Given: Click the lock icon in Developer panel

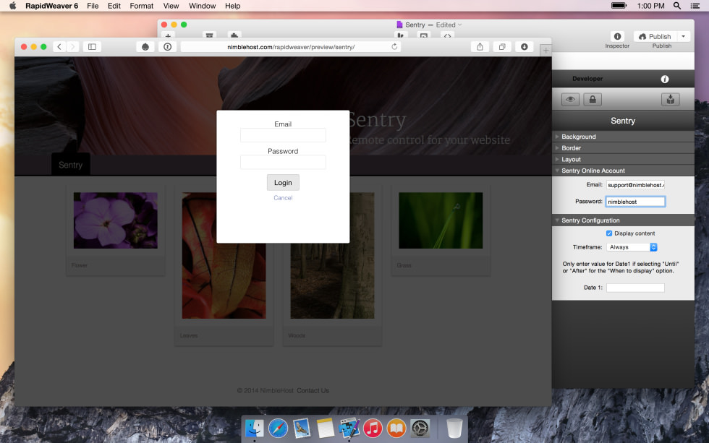Looking at the screenshot, I should [x=593, y=99].
